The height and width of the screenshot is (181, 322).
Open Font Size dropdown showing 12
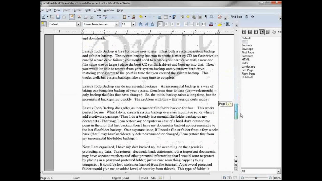(133, 24)
